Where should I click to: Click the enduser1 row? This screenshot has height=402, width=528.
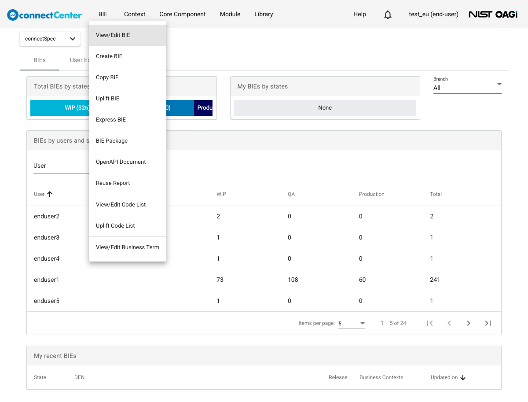point(264,280)
